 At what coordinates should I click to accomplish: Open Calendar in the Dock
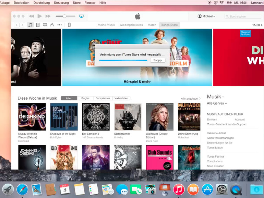click(65, 189)
